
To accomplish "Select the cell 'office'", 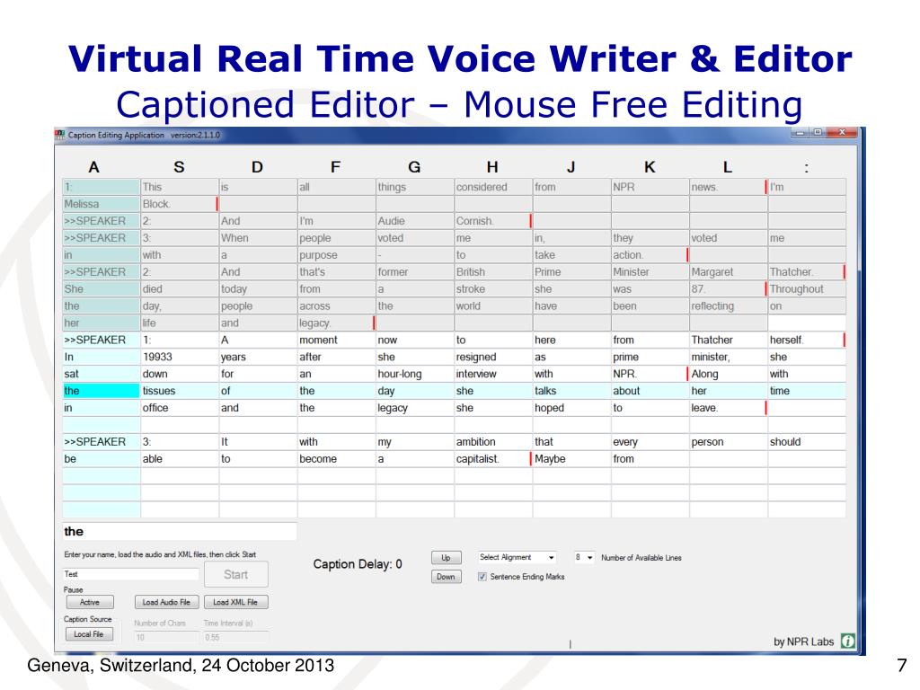I will (x=180, y=408).
